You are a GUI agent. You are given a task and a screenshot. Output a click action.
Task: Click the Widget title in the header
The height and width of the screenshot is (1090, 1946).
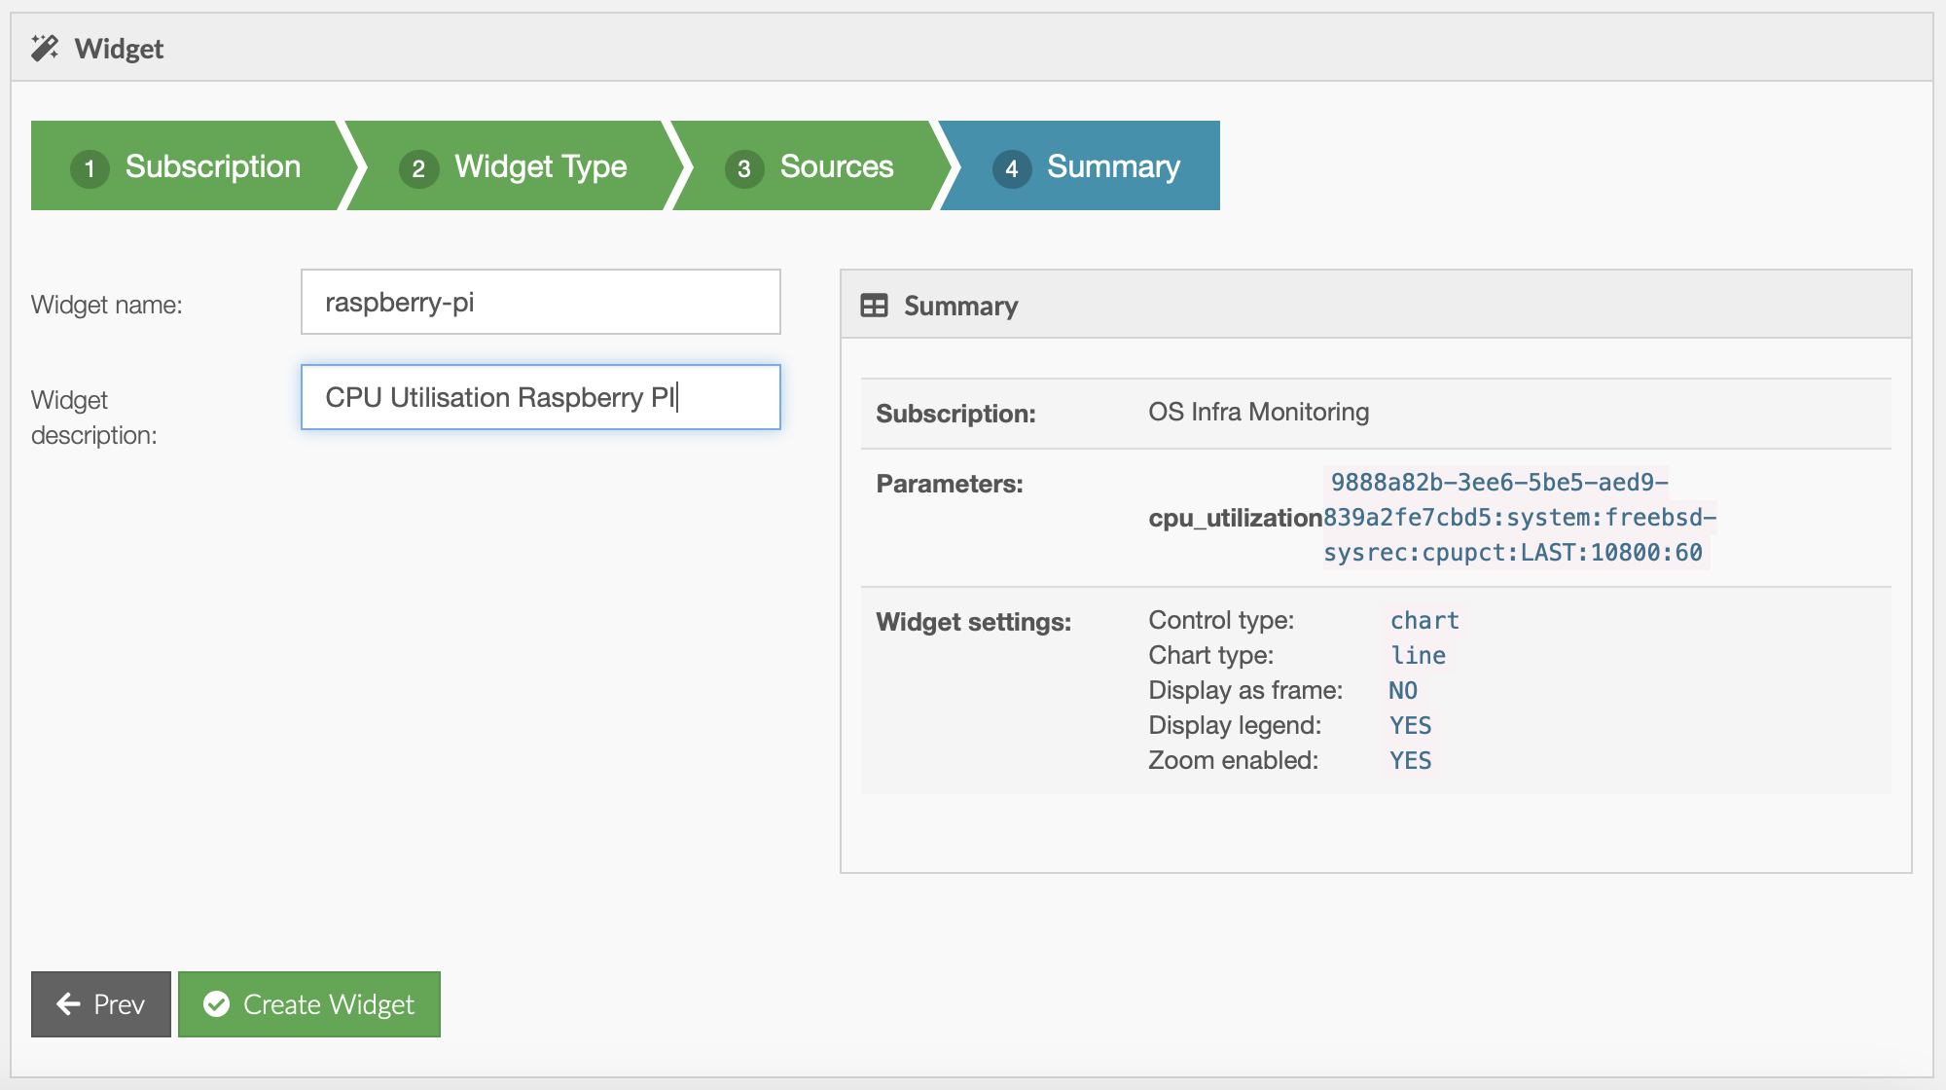click(119, 49)
